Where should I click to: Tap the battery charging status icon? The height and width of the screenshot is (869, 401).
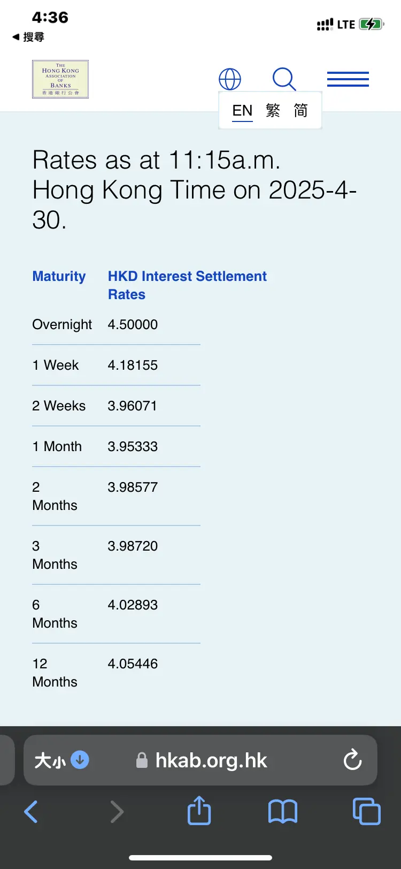372,24
